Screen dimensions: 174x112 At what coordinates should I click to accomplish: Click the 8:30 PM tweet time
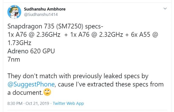[15, 103]
